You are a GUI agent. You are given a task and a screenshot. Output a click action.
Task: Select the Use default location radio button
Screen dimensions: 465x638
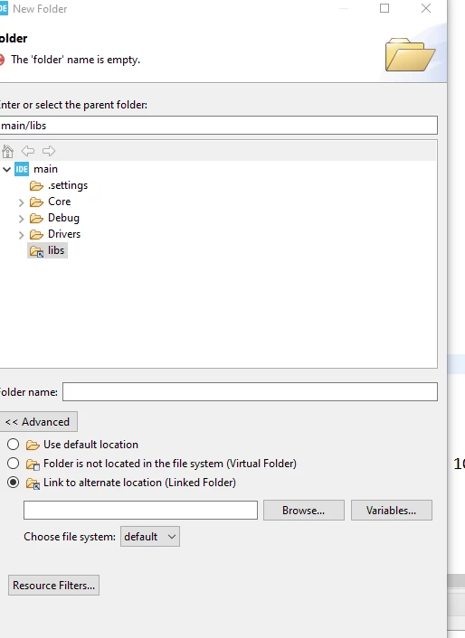tap(13, 445)
